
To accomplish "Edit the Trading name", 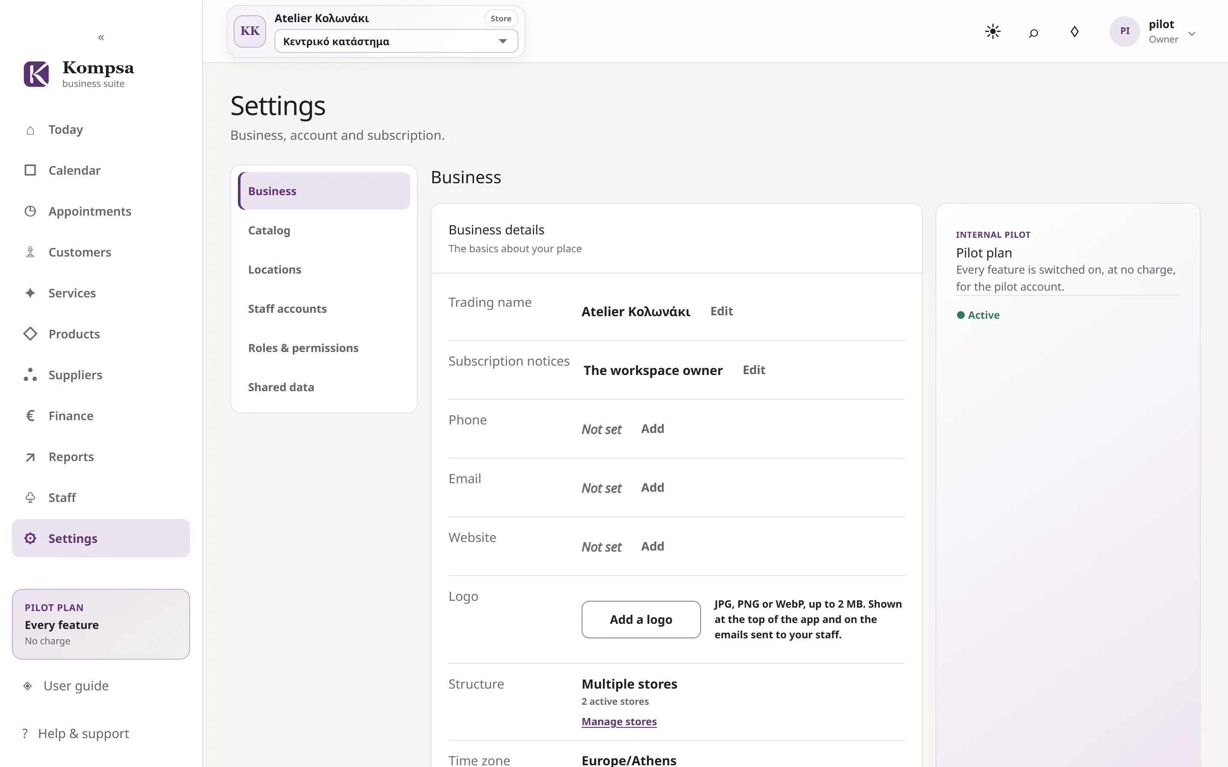I will coord(721,311).
